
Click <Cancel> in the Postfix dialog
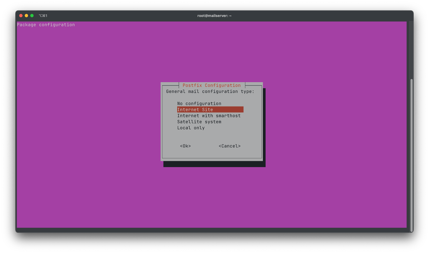click(x=230, y=146)
